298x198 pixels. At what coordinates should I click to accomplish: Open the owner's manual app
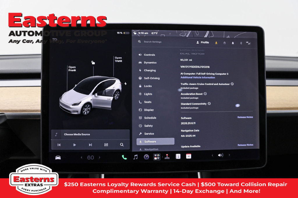tap(178, 156)
